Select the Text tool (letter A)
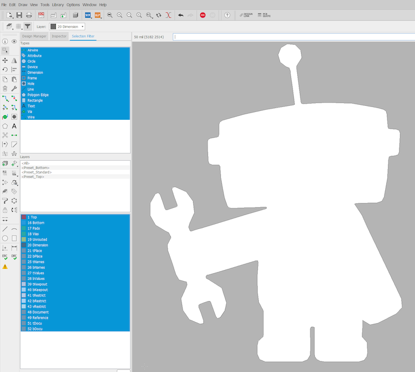The height and width of the screenshot is (372, 415). 14,126
